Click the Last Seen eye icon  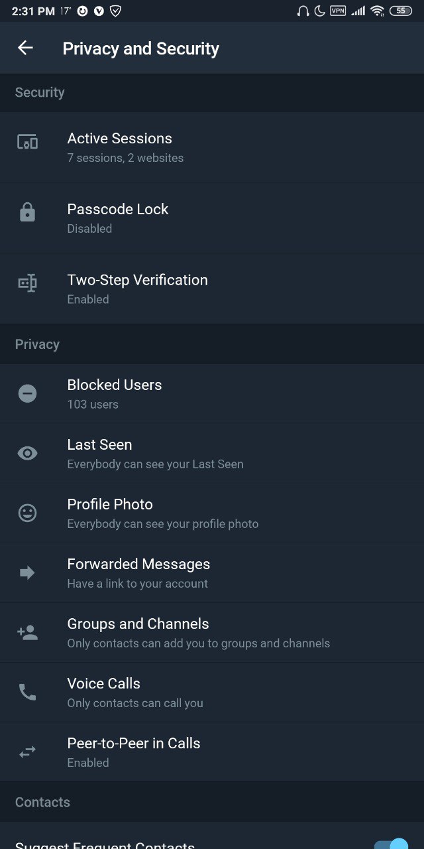coord(27,454)
